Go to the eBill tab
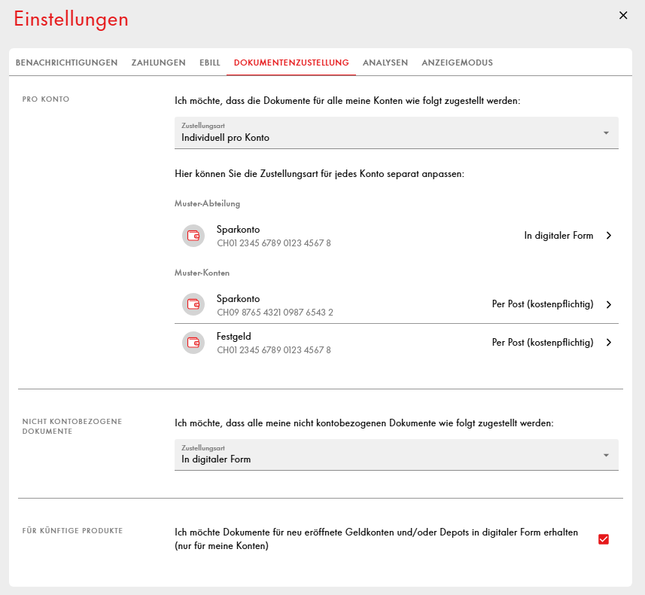 click(x=209, y=63)
